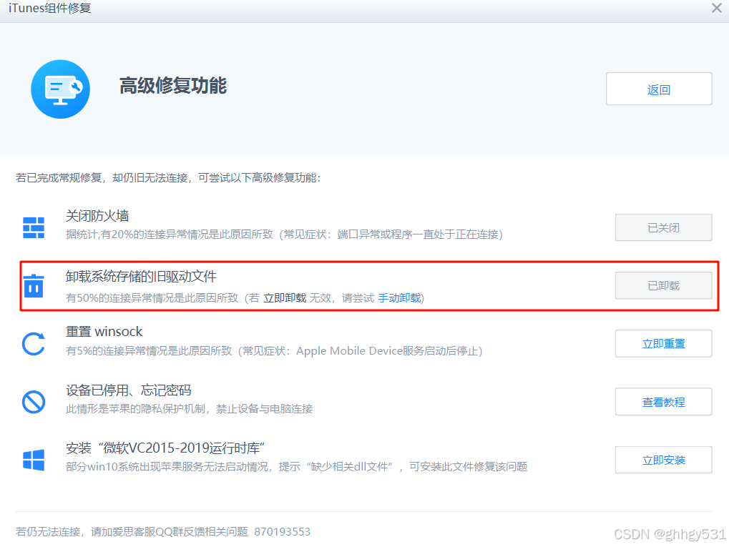Select the 安装"微软VC2015-2019运行时库" heading
Viewport: 729px width, 547px height.
[165, 448]
